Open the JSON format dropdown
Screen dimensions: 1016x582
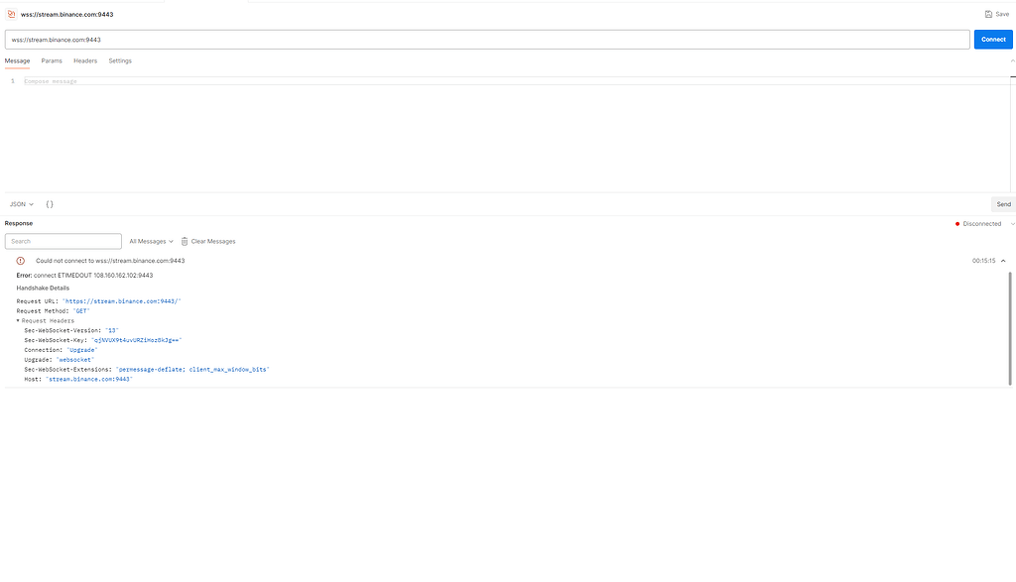(x=22, y=204)
